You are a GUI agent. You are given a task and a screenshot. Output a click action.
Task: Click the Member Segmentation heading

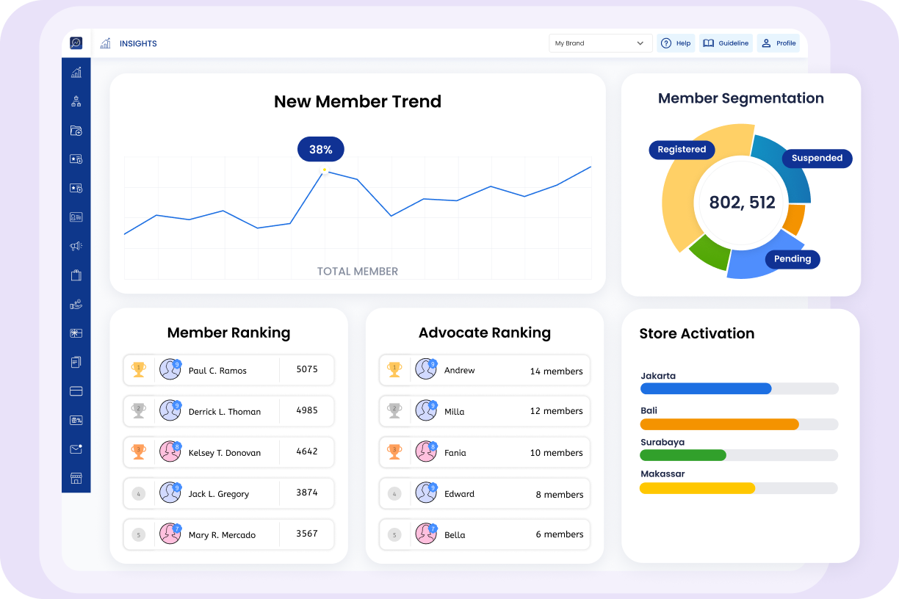(741, 98)
